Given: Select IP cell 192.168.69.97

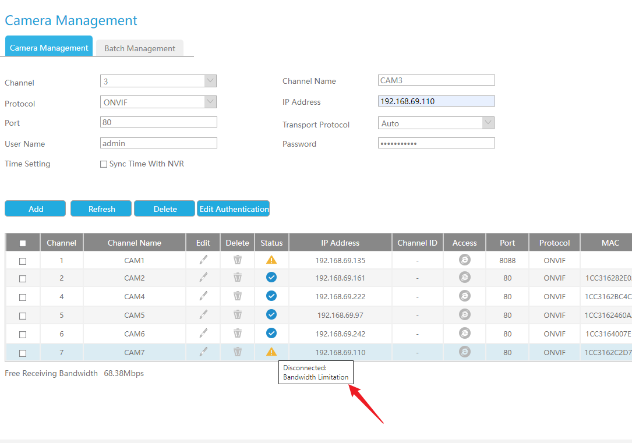Looking at the screenshot, I should click(340, 315).
